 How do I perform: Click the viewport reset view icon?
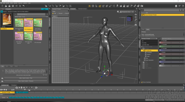coord(136,25)
